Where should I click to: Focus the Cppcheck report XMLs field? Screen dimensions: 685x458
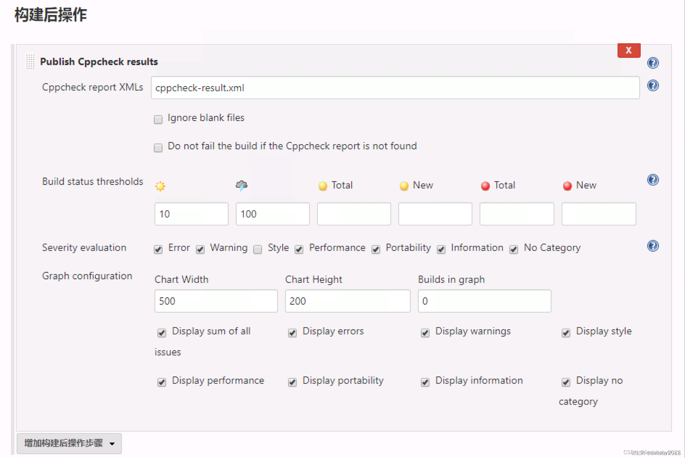pyautogui.click(x=395, y=88)
